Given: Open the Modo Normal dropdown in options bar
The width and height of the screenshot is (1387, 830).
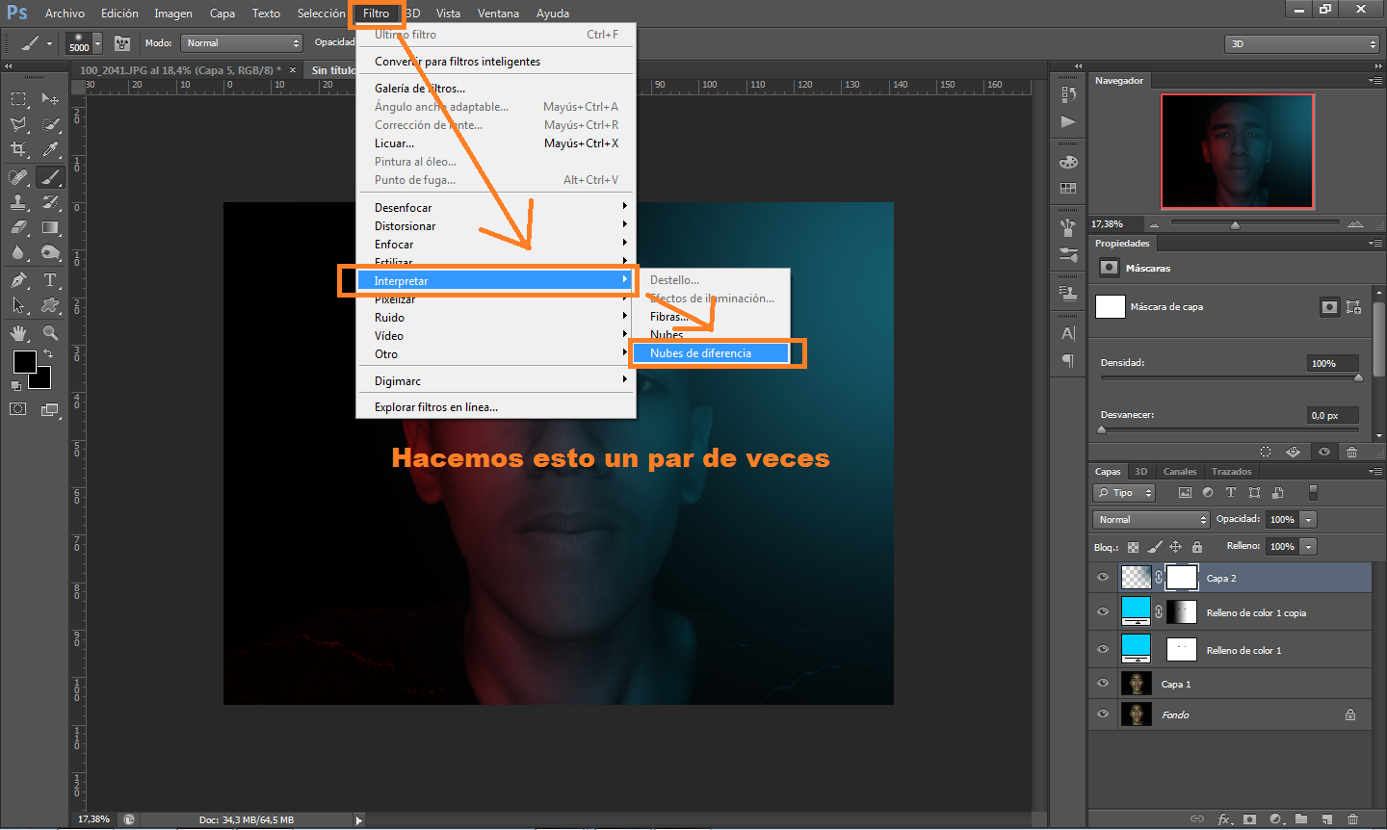Looking at the screenshot, I should (242, 43).
